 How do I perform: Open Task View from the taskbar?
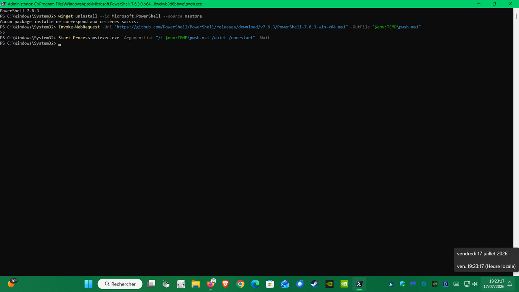151,284
